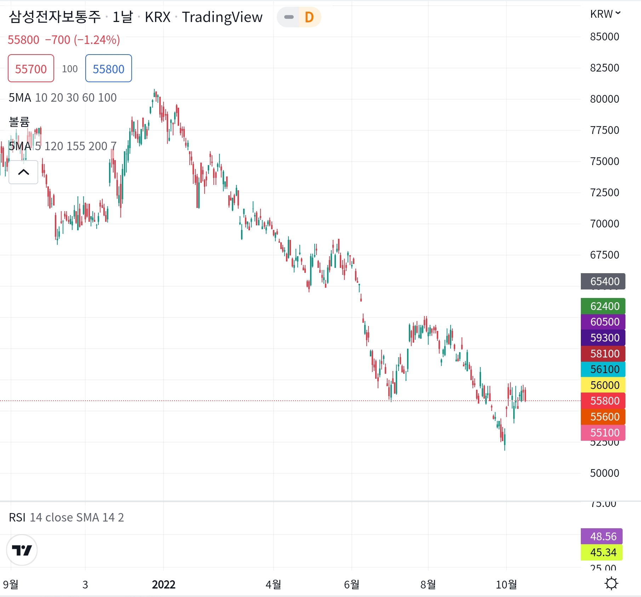Click the 65400 gray price label
The height and width of the screenshot is (597, 641).
[603, 281]
